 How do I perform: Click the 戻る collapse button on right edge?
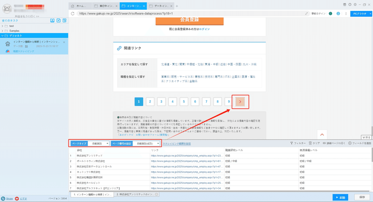point(366,137)
